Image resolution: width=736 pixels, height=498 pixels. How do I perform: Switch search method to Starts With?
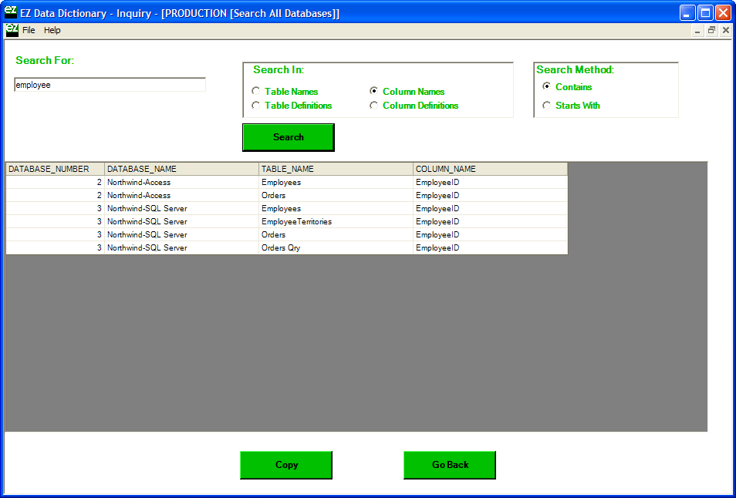[547, 106]
